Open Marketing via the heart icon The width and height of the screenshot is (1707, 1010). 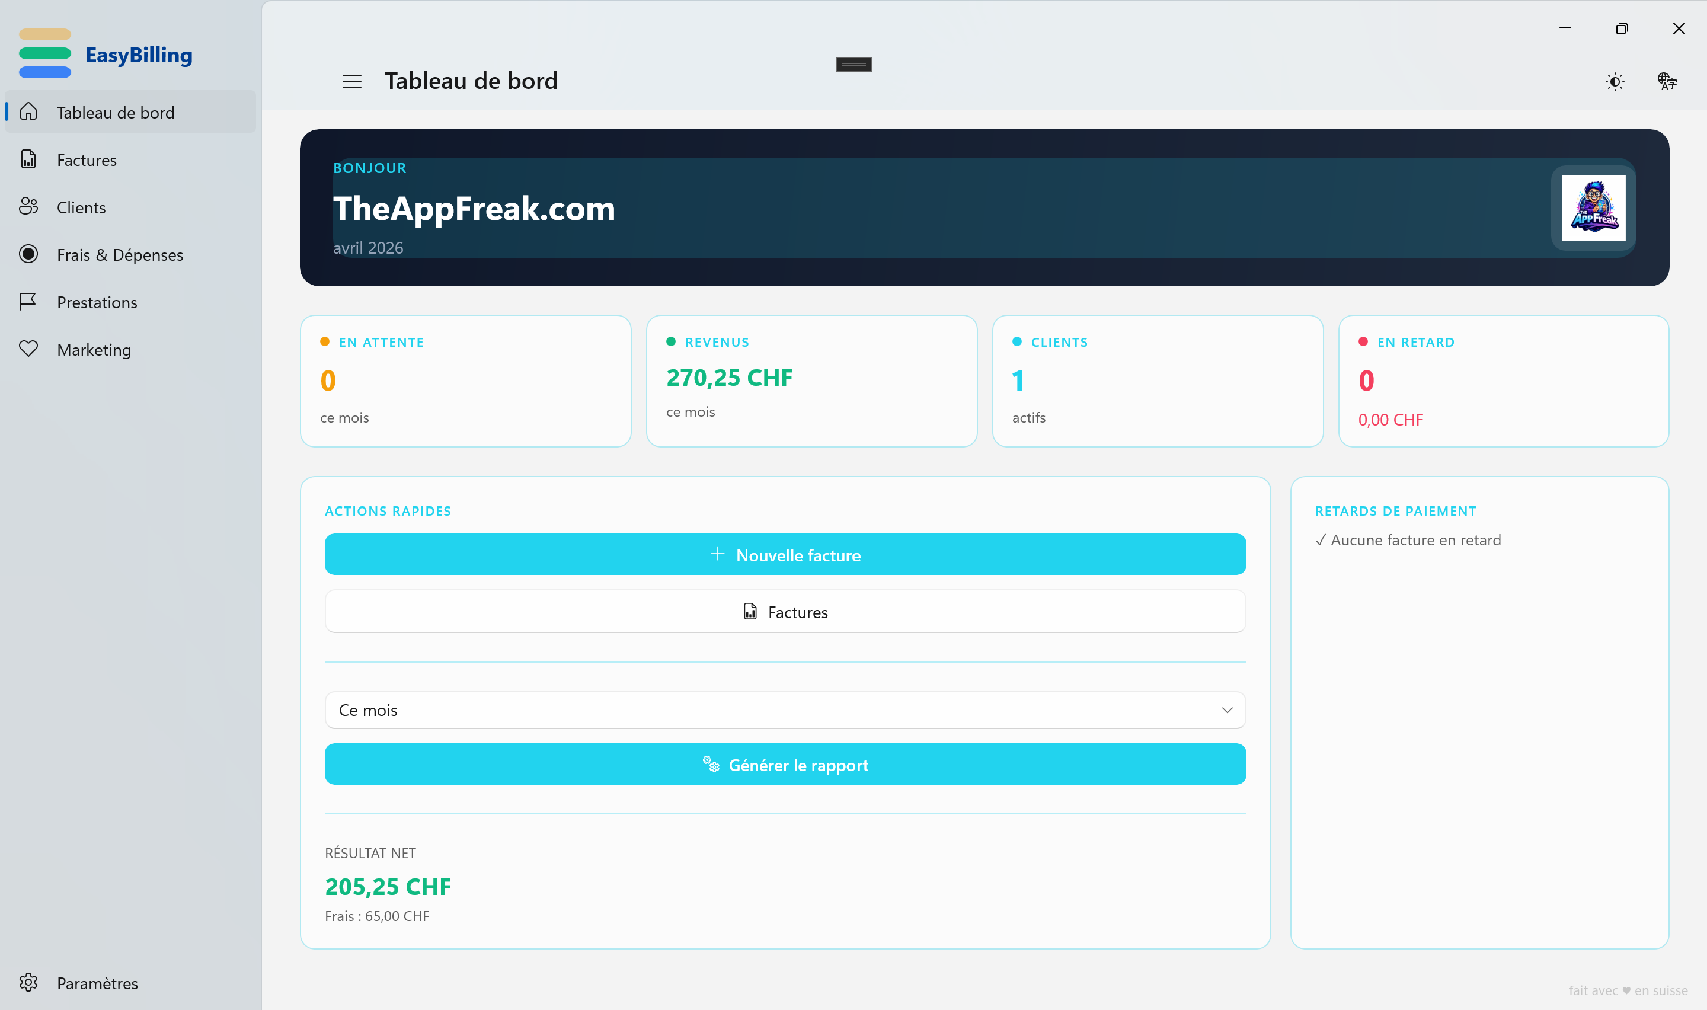click(x=28, y=349)
